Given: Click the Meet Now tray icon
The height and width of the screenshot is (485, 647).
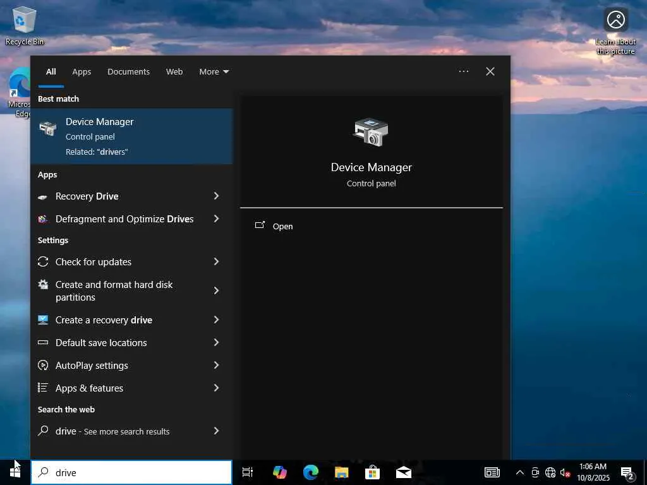Looking at the screenshot, I should tap(535, 472).
